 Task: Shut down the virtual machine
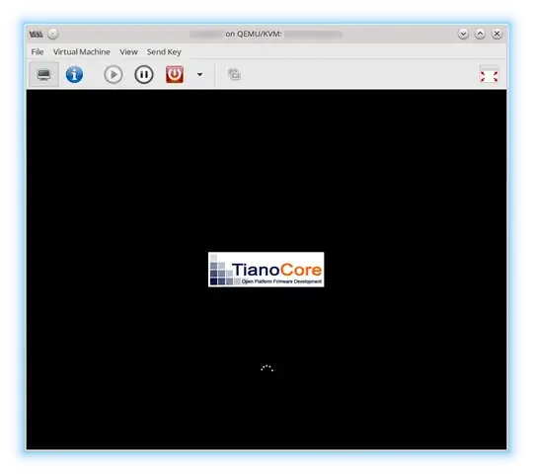coord(175,74)
